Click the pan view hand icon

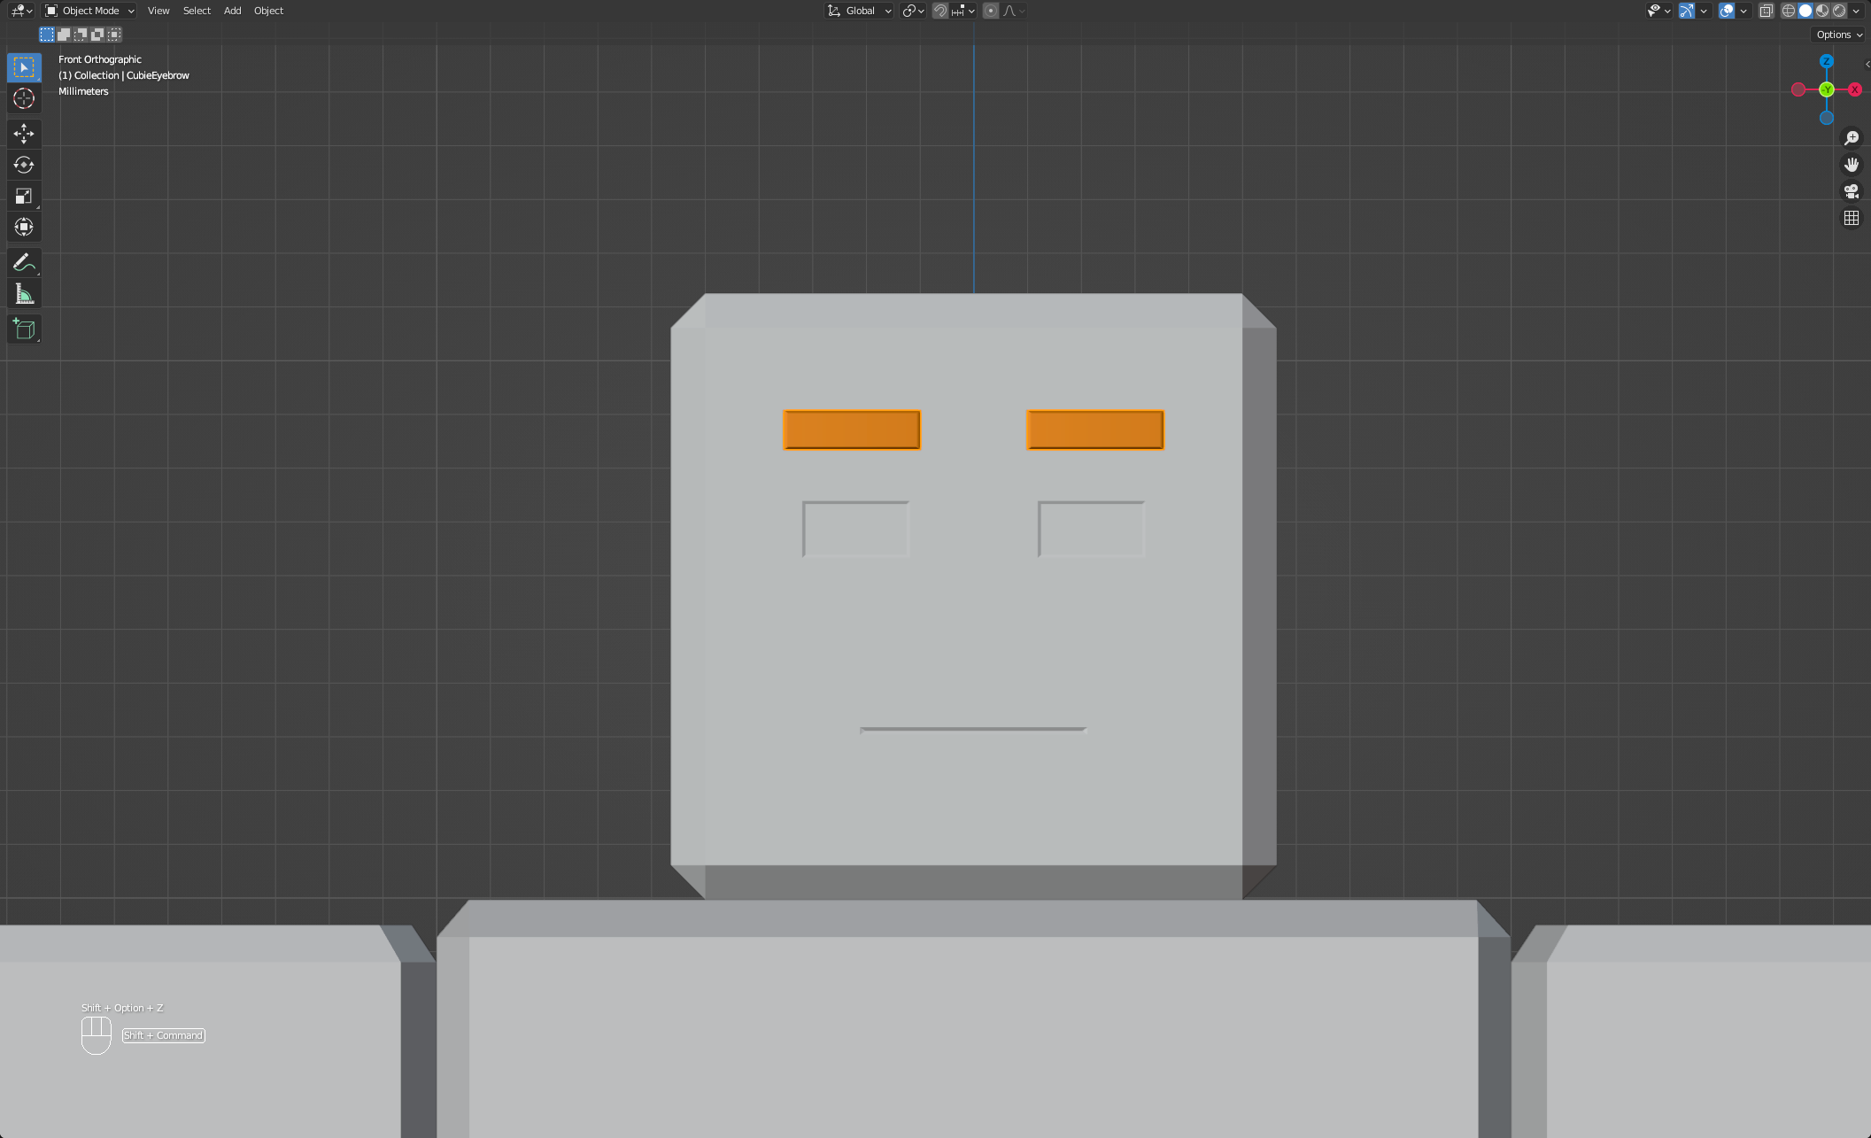pyautogui.click(x=1851, y=165)
